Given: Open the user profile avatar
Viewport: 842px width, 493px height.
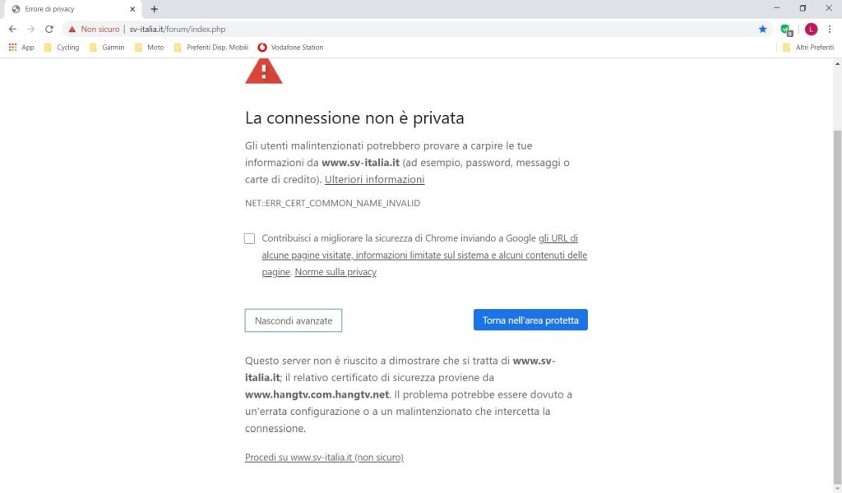Looking at the screenshot, I should [x=811, y=29].
